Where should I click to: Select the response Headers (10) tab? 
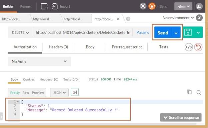pos(49,79)
